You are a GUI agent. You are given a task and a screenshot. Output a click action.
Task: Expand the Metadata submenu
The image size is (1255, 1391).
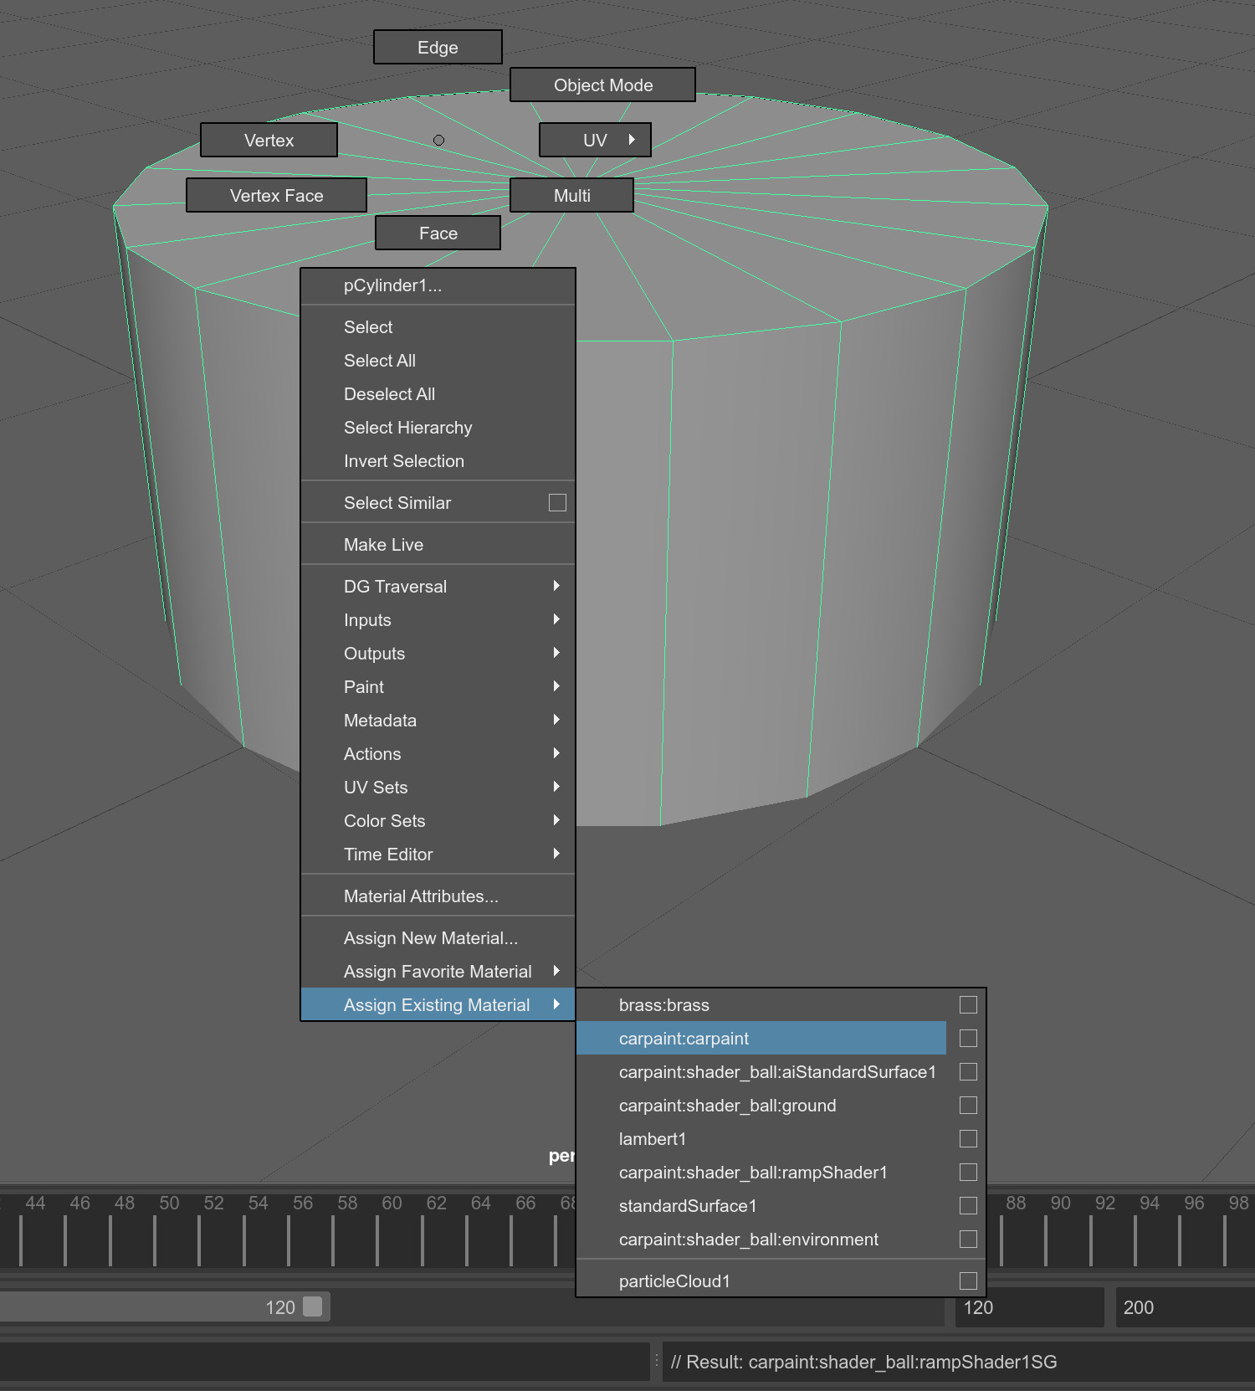(438, 720)
